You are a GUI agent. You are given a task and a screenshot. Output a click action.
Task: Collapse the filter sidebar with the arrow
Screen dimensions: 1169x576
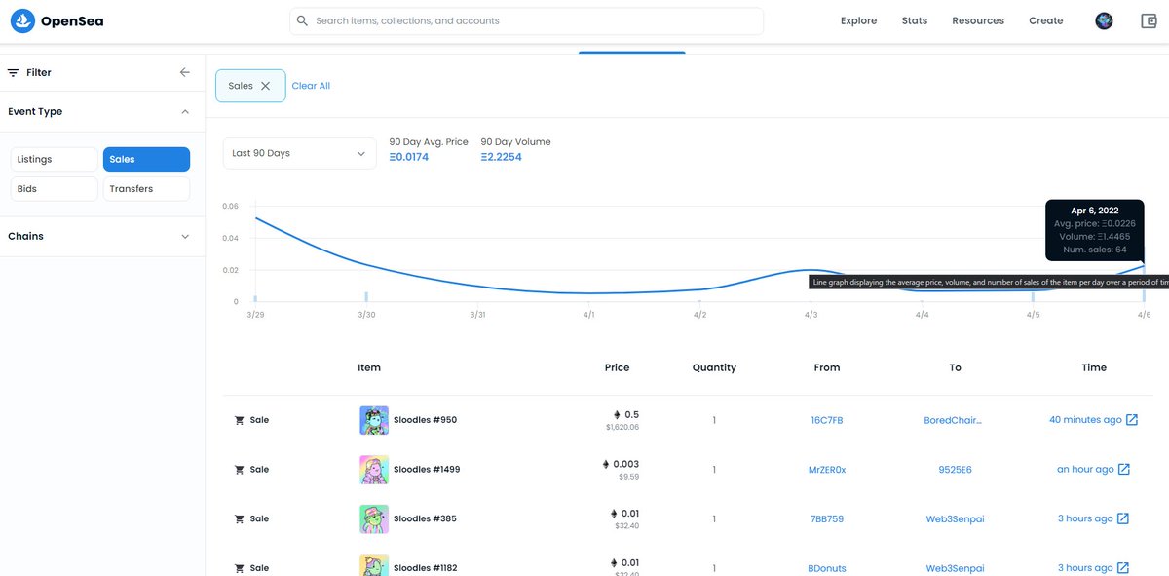(185, 72)
